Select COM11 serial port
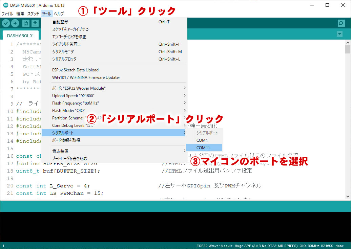Viewport: 351px width, 249px height. click(204, 148)
